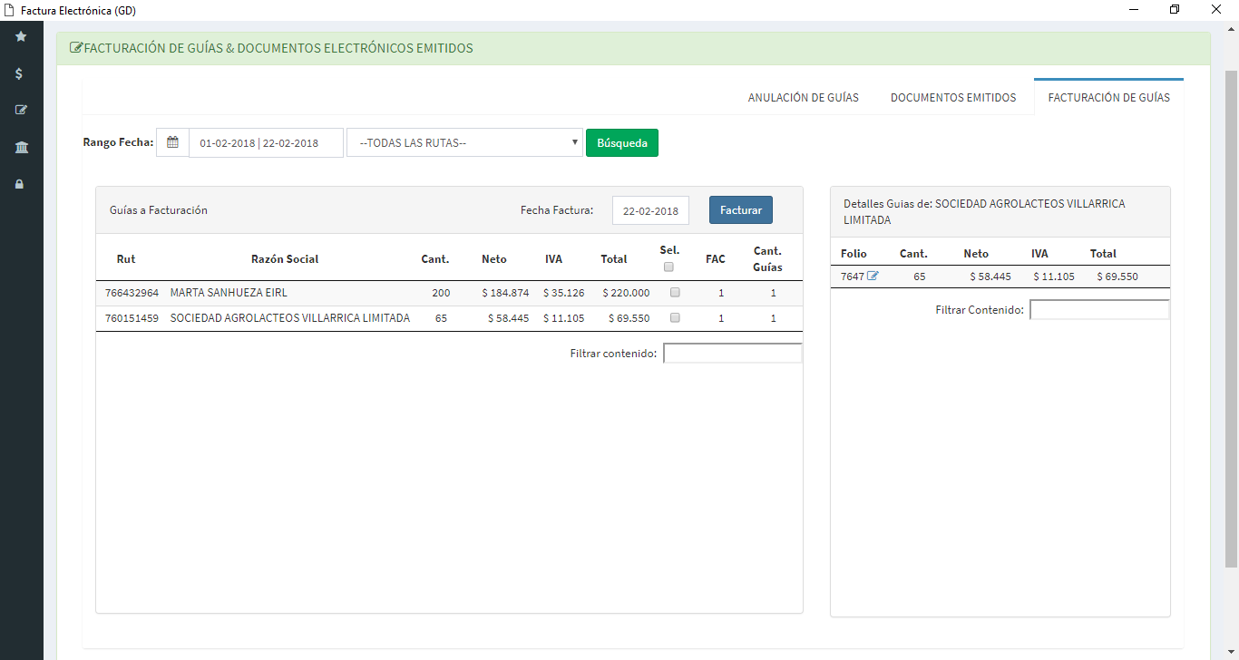The height and width of the screenshot is (660, 1239).
Task: Open the Fecha Factura date field
Action: pyautogui.click(x=650, y=210)
